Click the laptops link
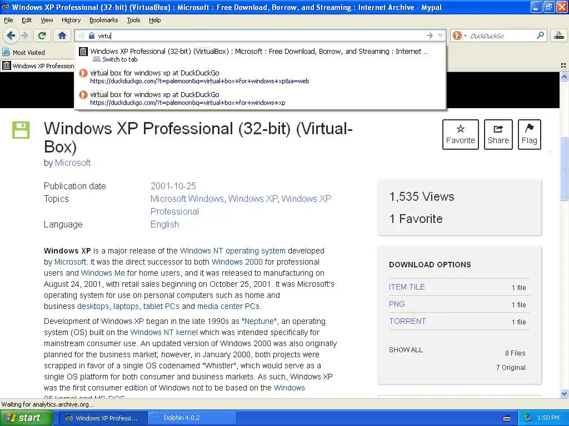569x426 pixels. (126, 306)
